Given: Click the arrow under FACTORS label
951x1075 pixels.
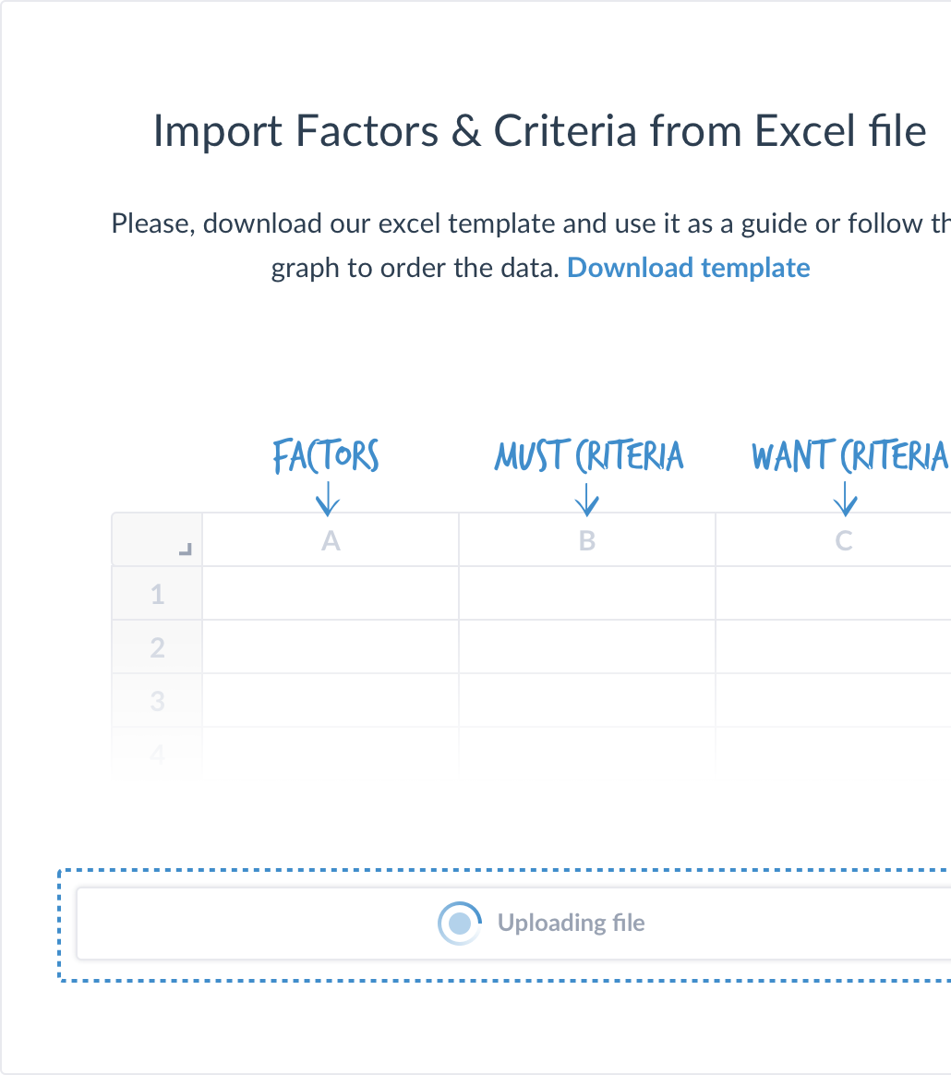Looking at the screenshot, I should 328,499.
